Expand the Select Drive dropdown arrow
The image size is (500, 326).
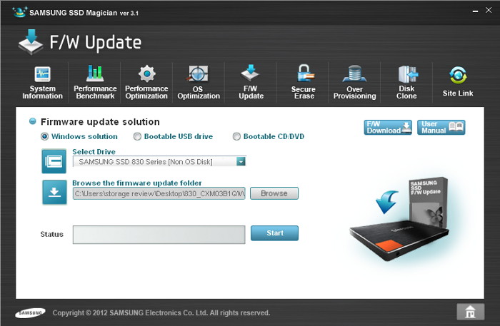click(x=241, y=161)
